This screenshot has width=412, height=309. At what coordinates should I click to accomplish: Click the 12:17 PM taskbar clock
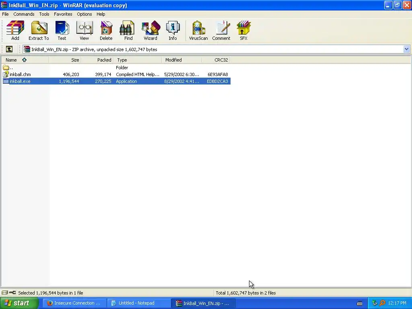[397, 303]
